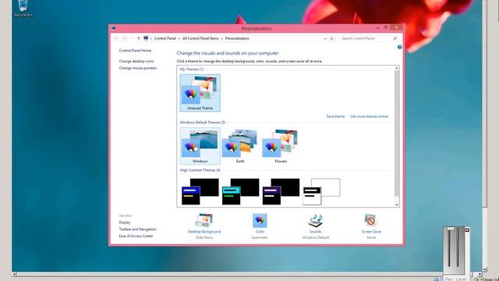This screenshot has height=281, width=499.
Task: Click the Personalization window title icon
Action: 114,28
